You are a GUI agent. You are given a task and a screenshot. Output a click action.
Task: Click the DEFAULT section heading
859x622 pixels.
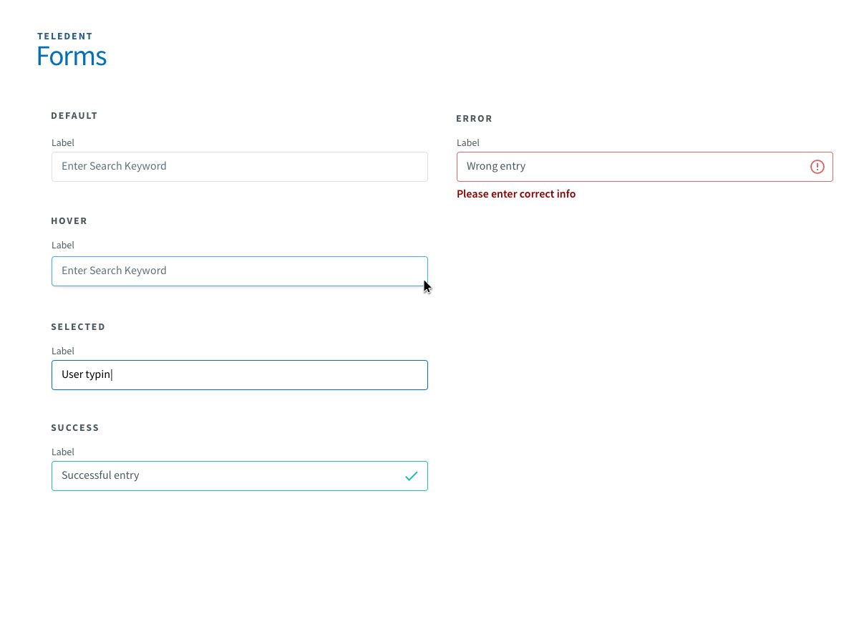[x=74, y=116]
